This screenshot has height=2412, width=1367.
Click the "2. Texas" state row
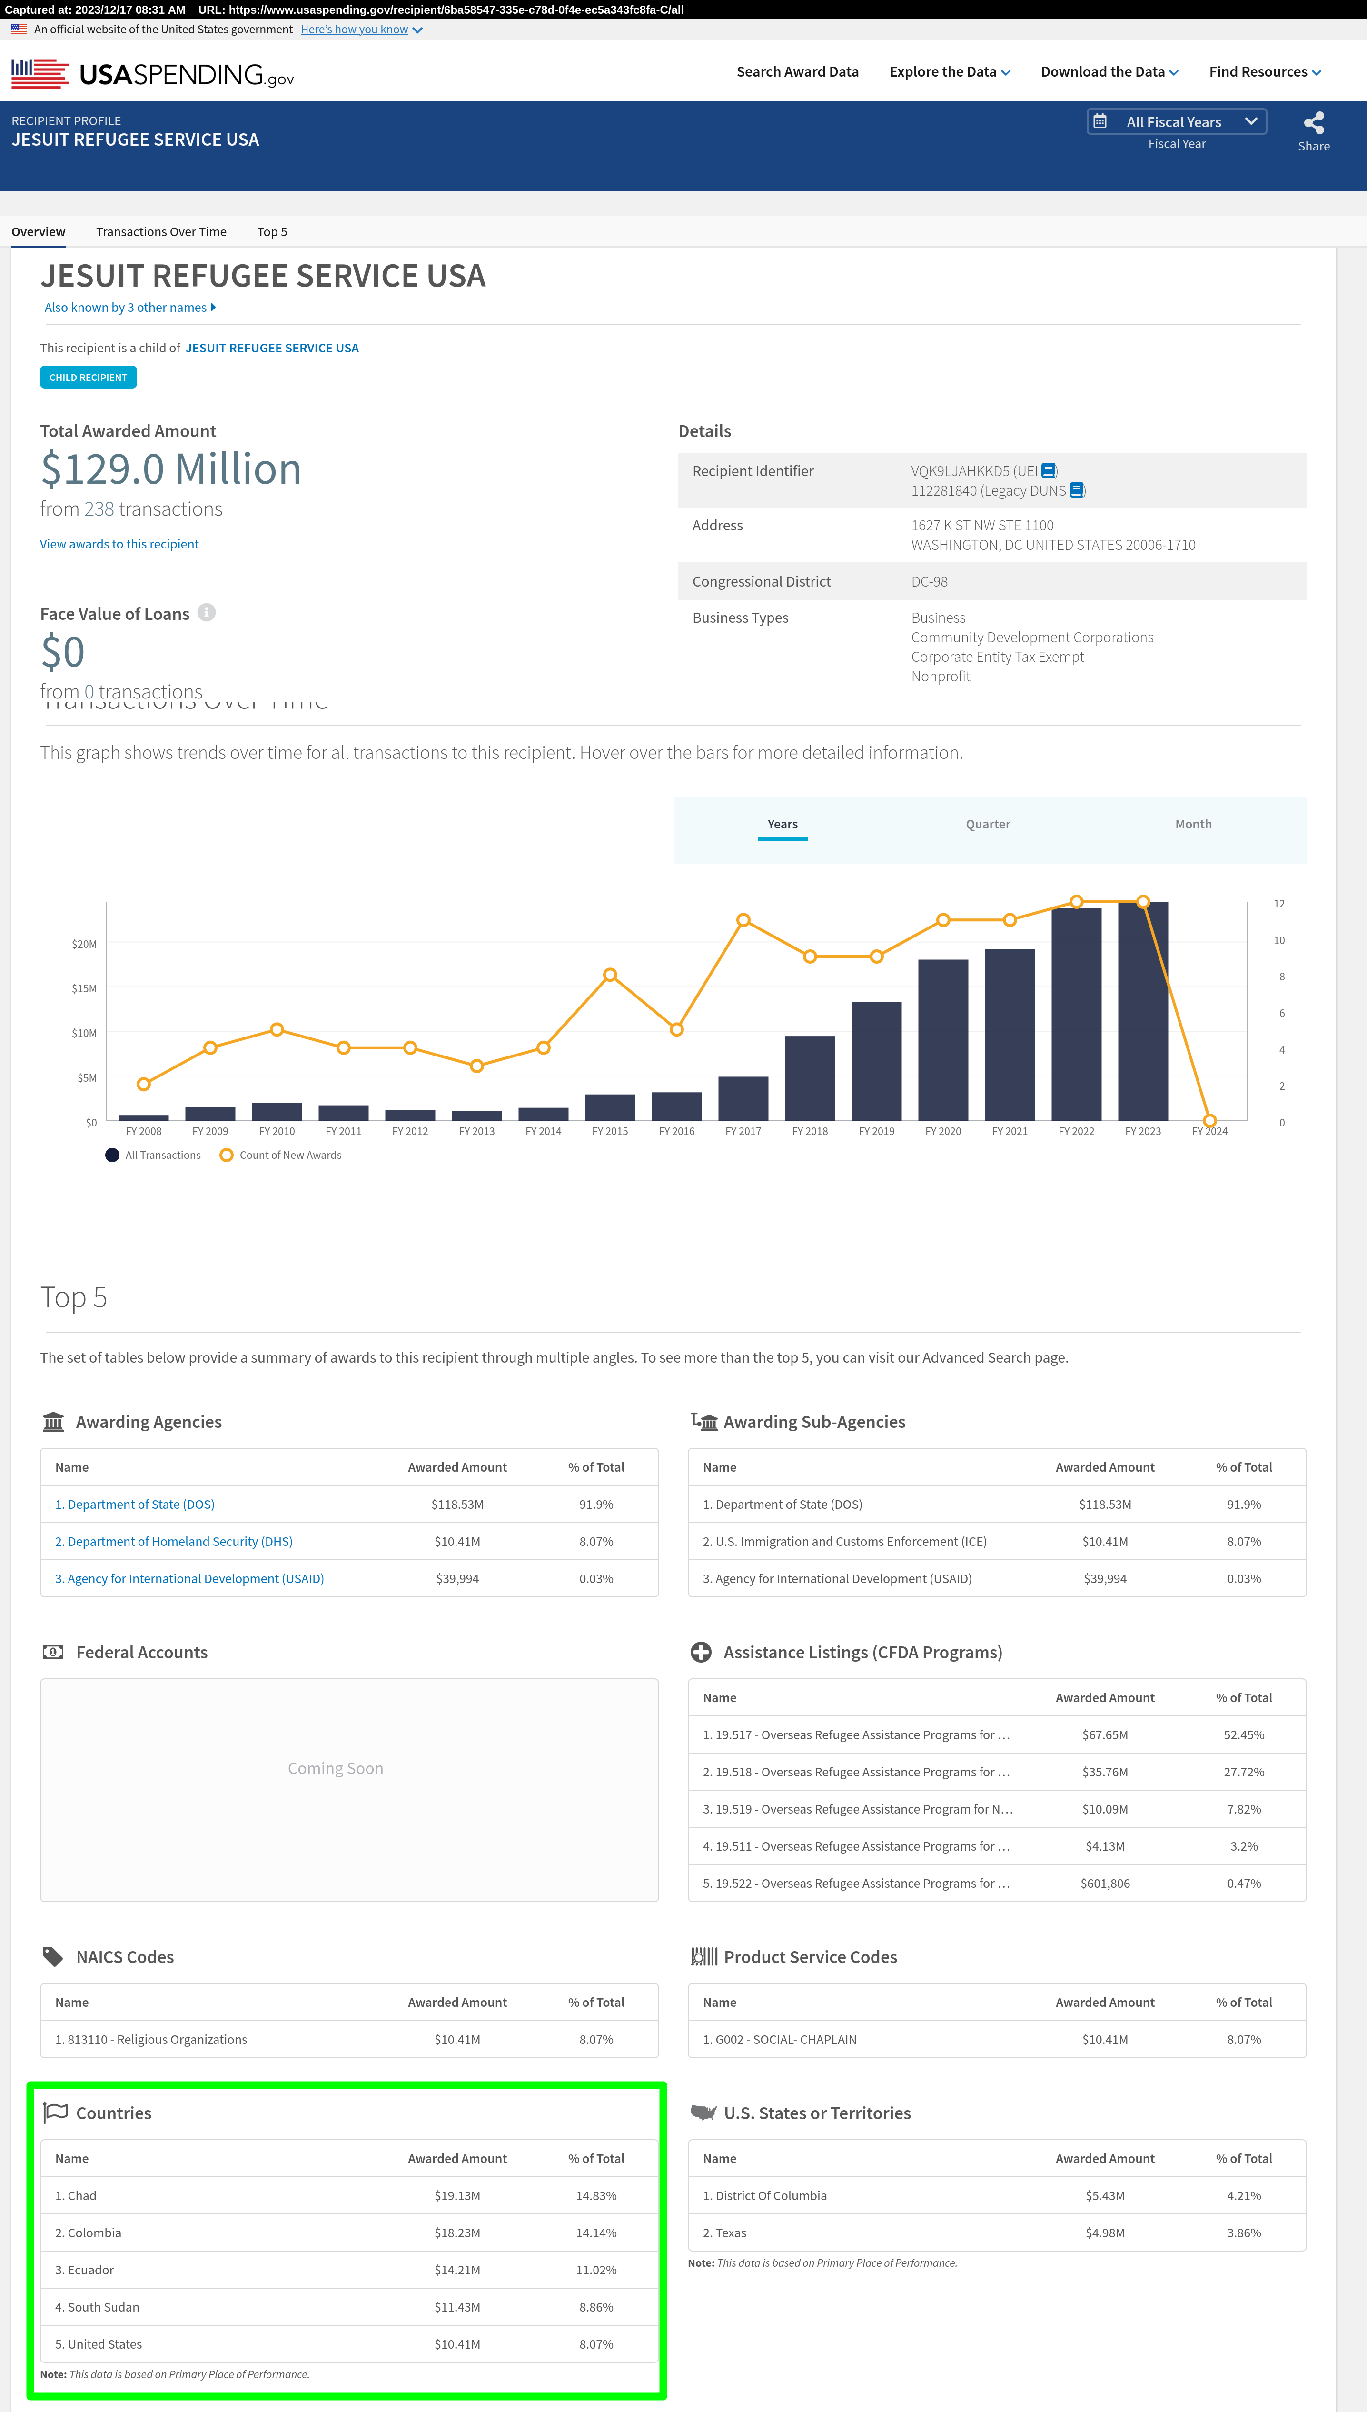[x=997, y=2233]
